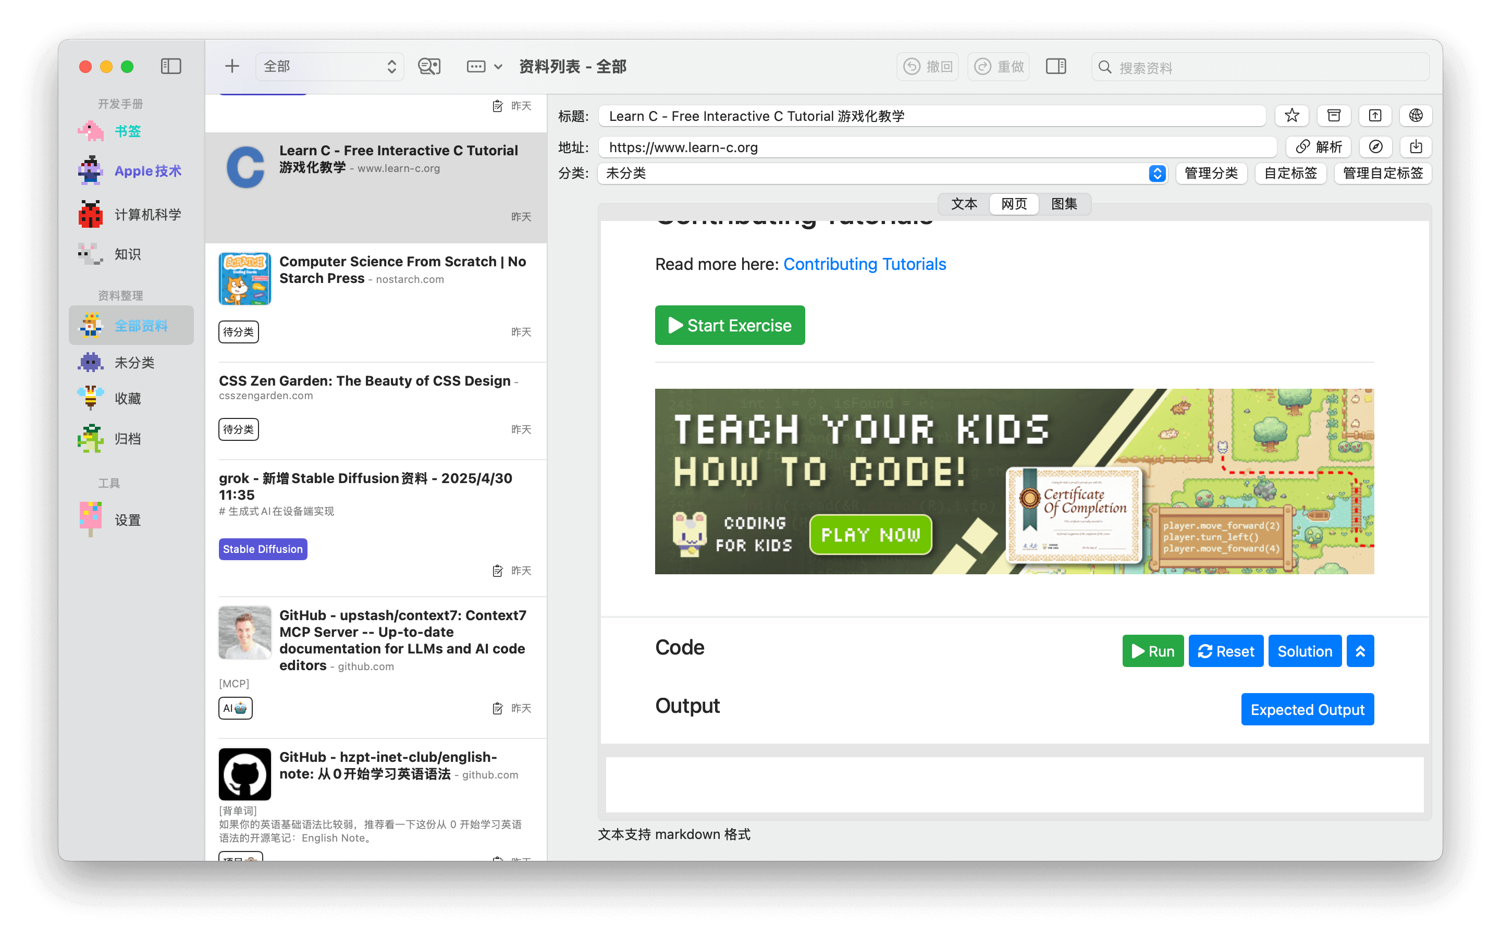Toggle the right inspector panel icon

(x=1056, y=66)
